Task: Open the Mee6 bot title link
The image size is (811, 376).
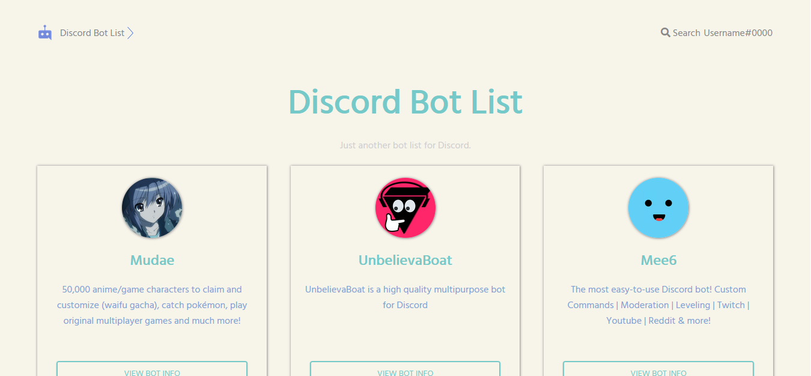Action: tap(658, 260)
